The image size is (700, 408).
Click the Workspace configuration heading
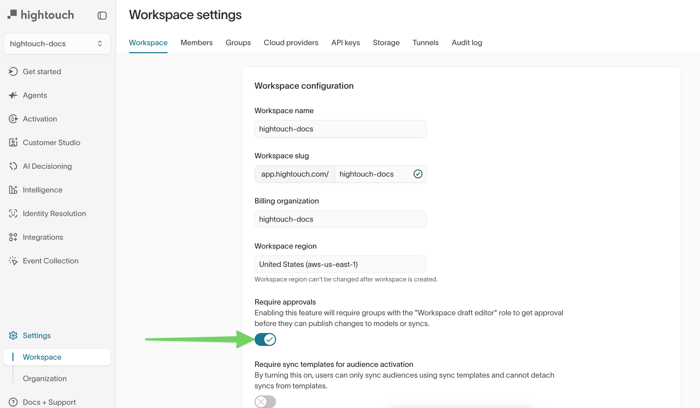click(304, 85)
